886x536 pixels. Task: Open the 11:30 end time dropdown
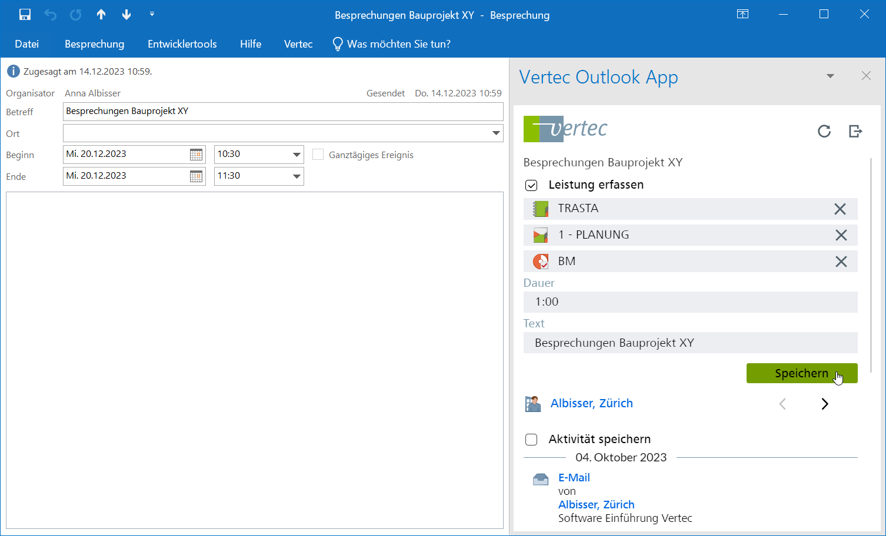pyautogui.click(x=297, y=176)
